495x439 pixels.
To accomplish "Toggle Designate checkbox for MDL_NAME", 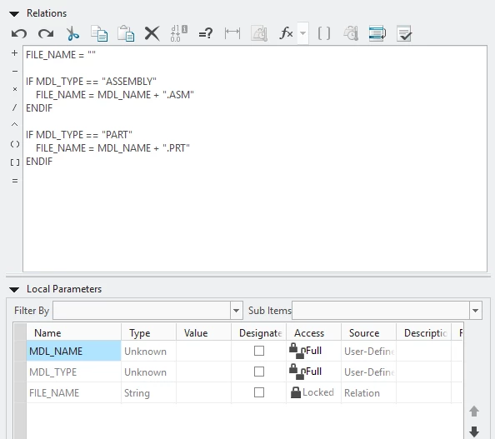I will click(x=259, y=351).
